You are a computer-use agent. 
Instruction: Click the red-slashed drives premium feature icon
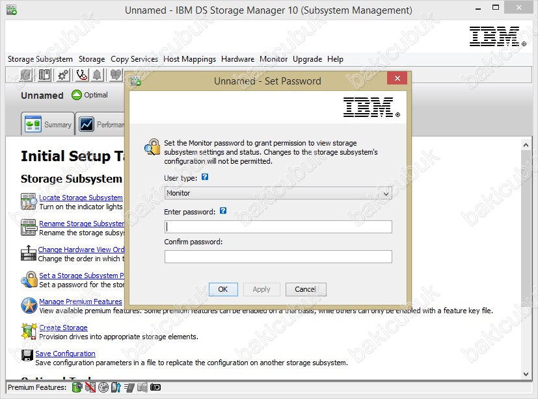pyautogui.click(x=90, y=387)
